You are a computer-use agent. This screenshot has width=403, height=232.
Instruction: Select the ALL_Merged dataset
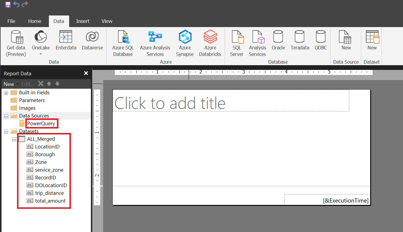41,139
